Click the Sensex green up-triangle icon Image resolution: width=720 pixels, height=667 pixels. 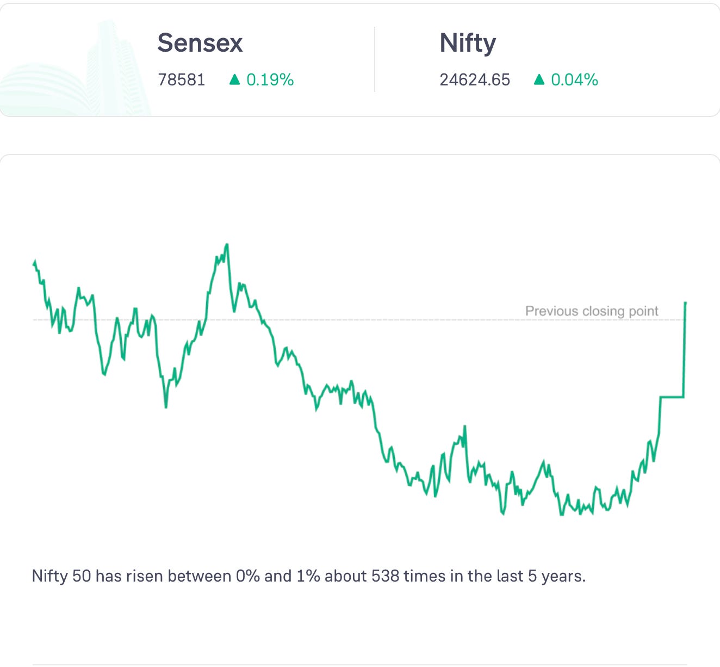click(x=234, y=80)
